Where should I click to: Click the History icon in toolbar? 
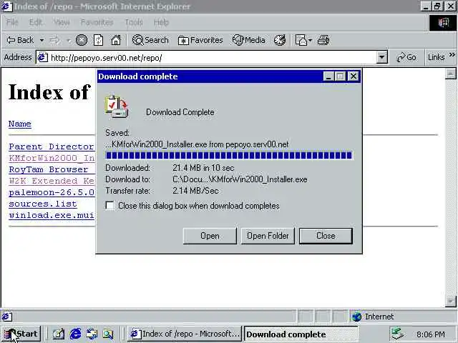(280, 40)
